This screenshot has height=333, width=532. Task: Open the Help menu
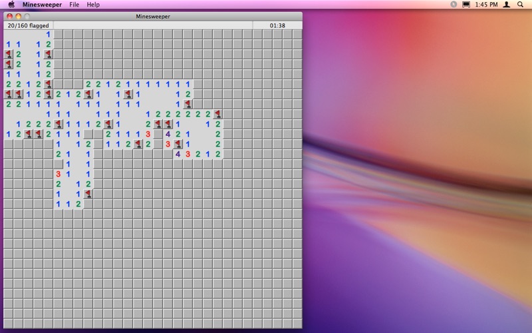tap(93, 5)
